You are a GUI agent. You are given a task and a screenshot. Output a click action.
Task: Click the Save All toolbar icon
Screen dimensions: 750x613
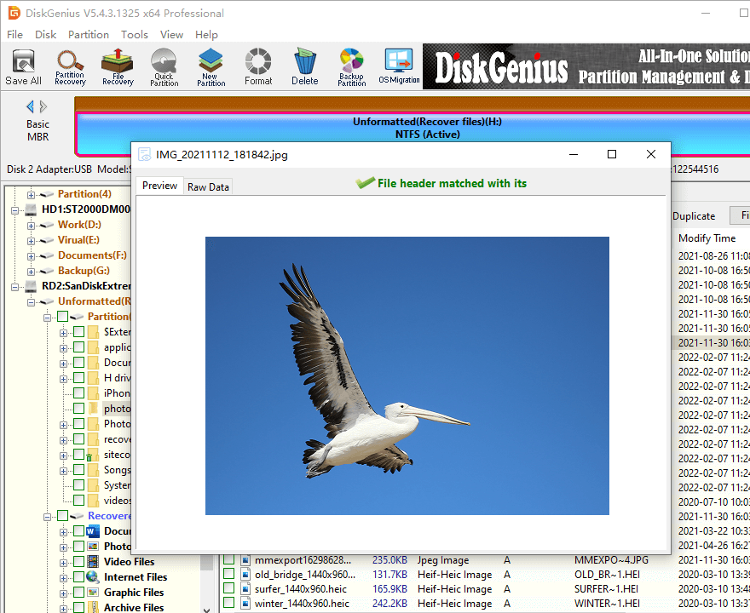pos(23,66)
